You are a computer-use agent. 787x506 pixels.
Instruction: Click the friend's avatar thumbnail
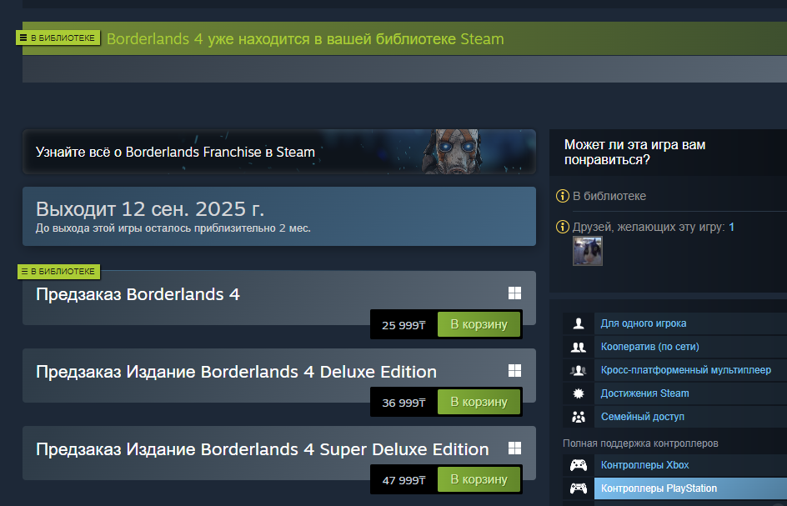587,251
